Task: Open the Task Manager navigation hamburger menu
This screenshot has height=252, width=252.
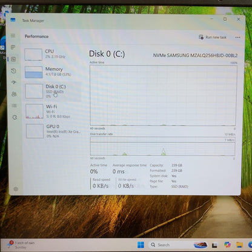Action: (x=13, y=36)
